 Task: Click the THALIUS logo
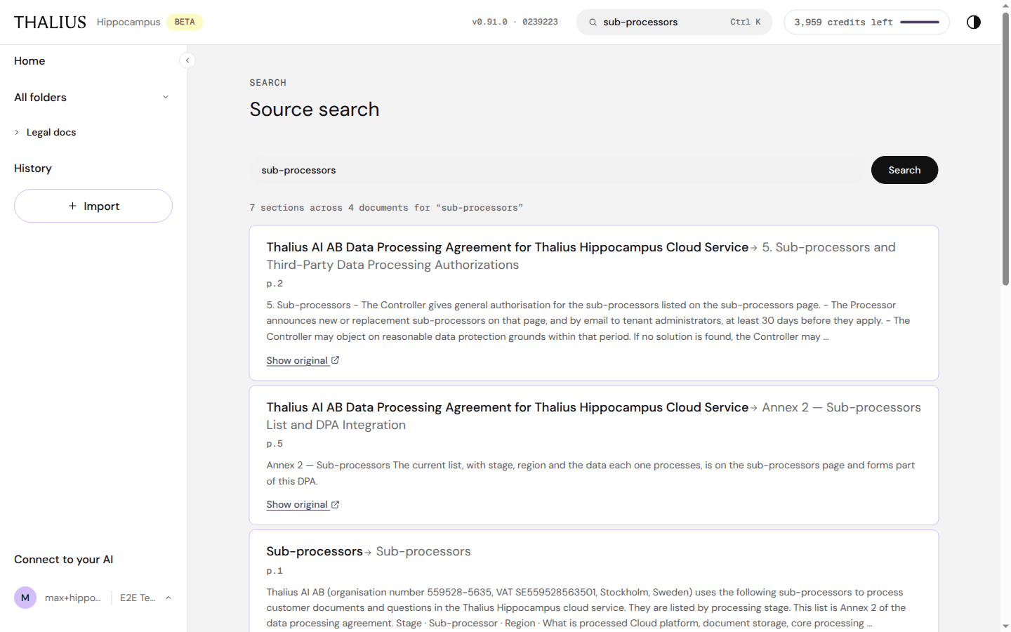50,22
